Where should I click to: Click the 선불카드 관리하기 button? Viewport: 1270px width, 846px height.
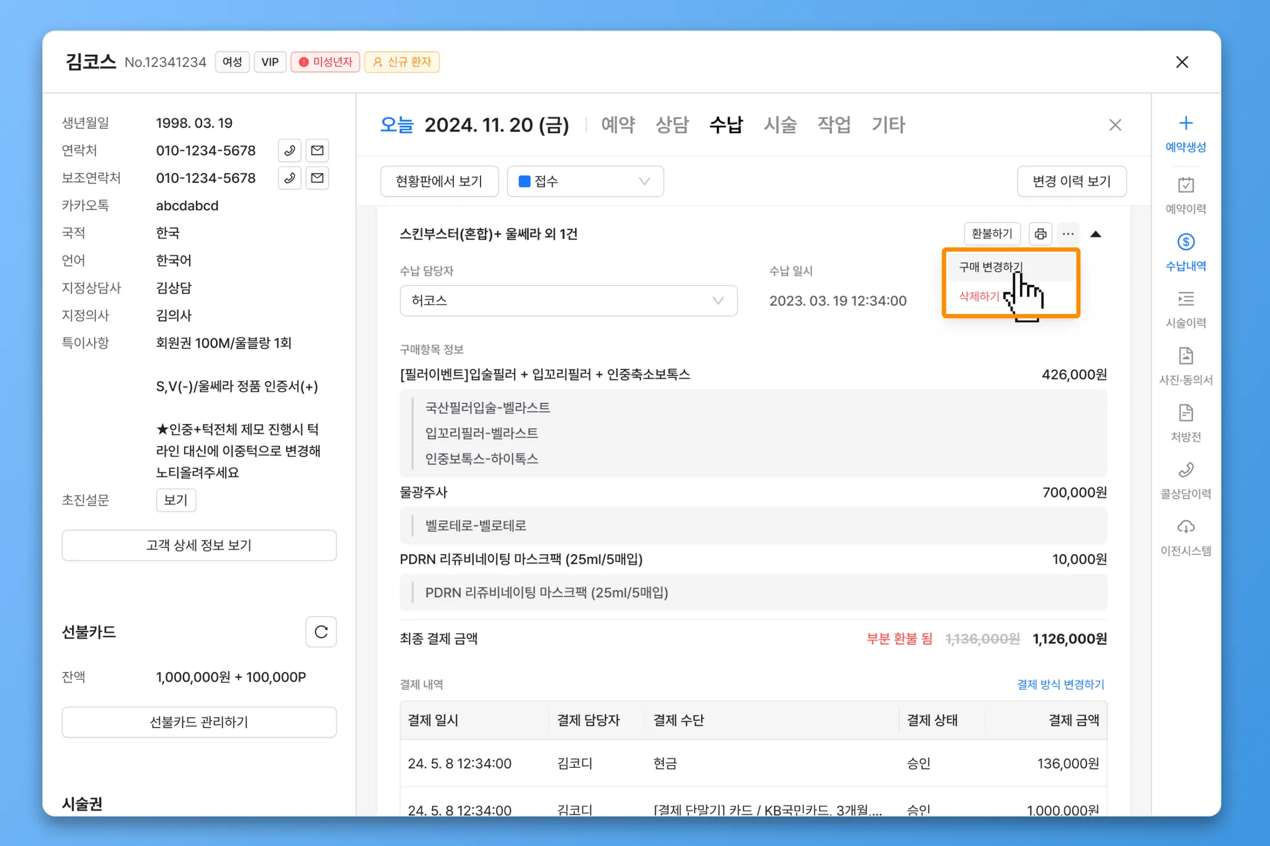point(199,722)
